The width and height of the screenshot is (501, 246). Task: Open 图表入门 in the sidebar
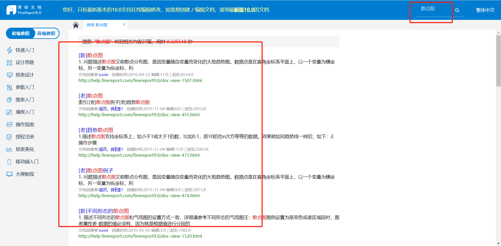(25, 100)
